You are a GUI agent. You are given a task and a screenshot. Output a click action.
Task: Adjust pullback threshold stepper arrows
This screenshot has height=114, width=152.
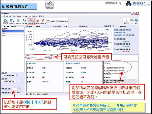[51, 57]
